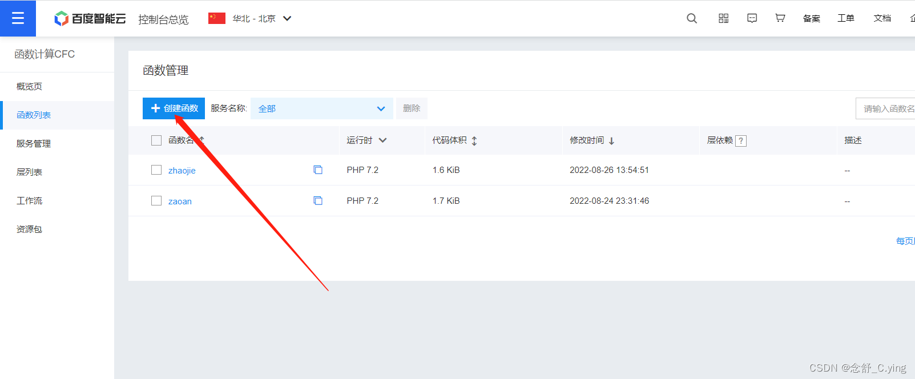Select all functions checkbox in header

point(156,140)
